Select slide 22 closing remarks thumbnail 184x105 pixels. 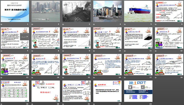(x=107, y=91)
